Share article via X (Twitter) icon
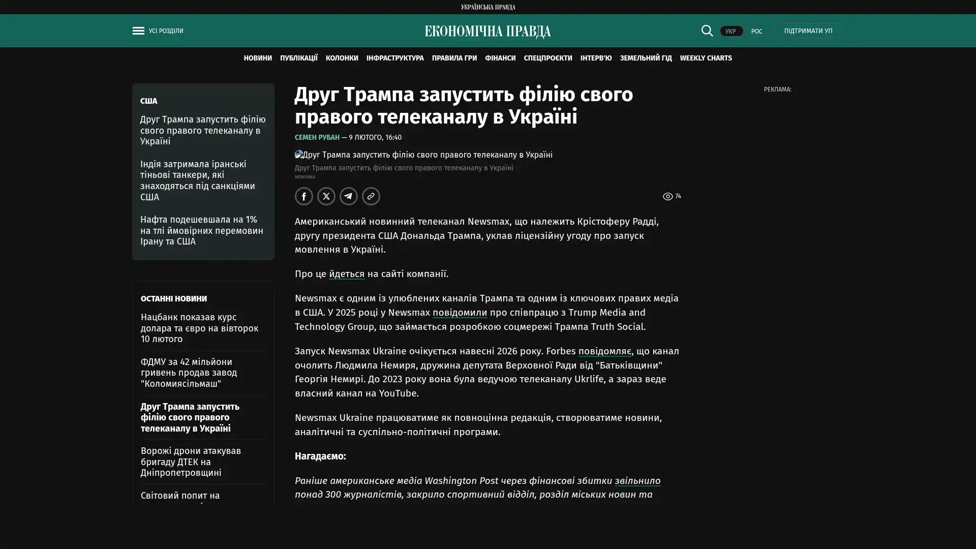This screenshot has width=976, height=549. tap(326, 196)
